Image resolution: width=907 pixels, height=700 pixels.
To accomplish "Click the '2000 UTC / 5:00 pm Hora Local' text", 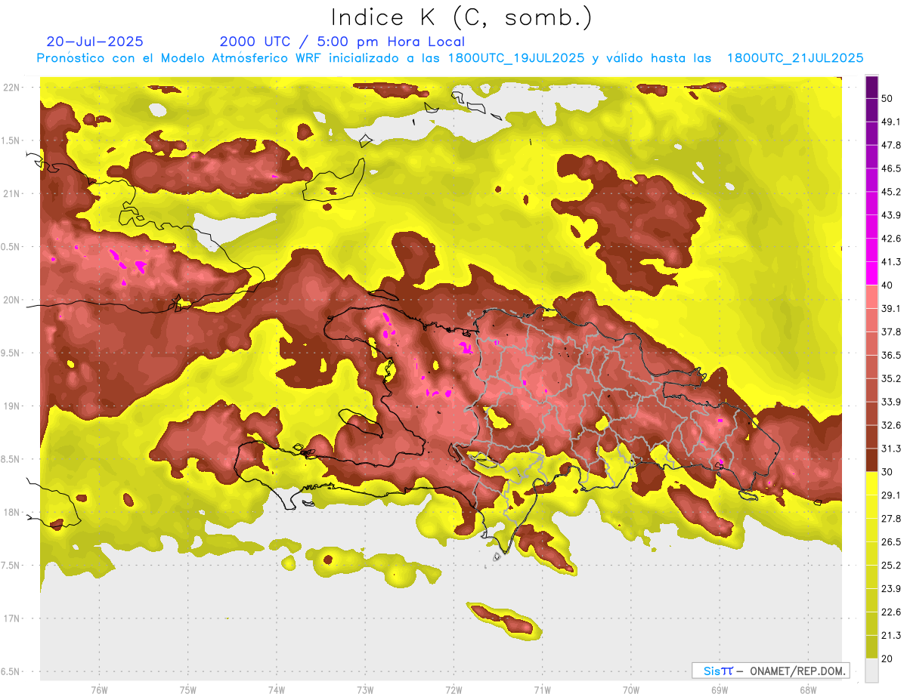I will (342, 42).
